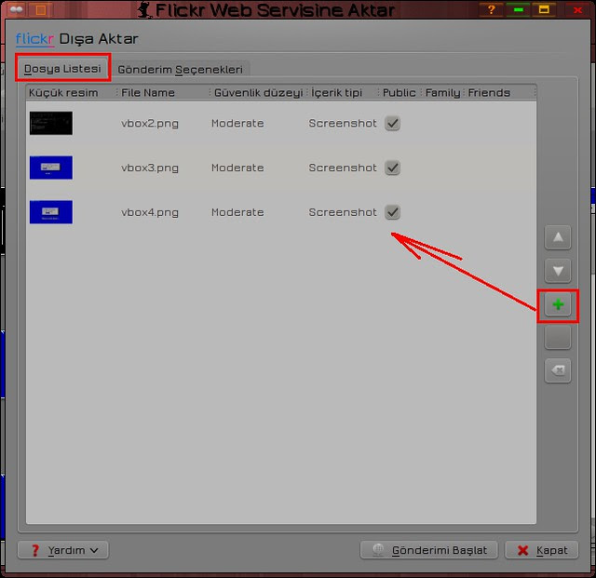Change Screenshot content type for vbox2.png
Image resolution: width=596 pixels, height=578 pixels.
[343, 123]
